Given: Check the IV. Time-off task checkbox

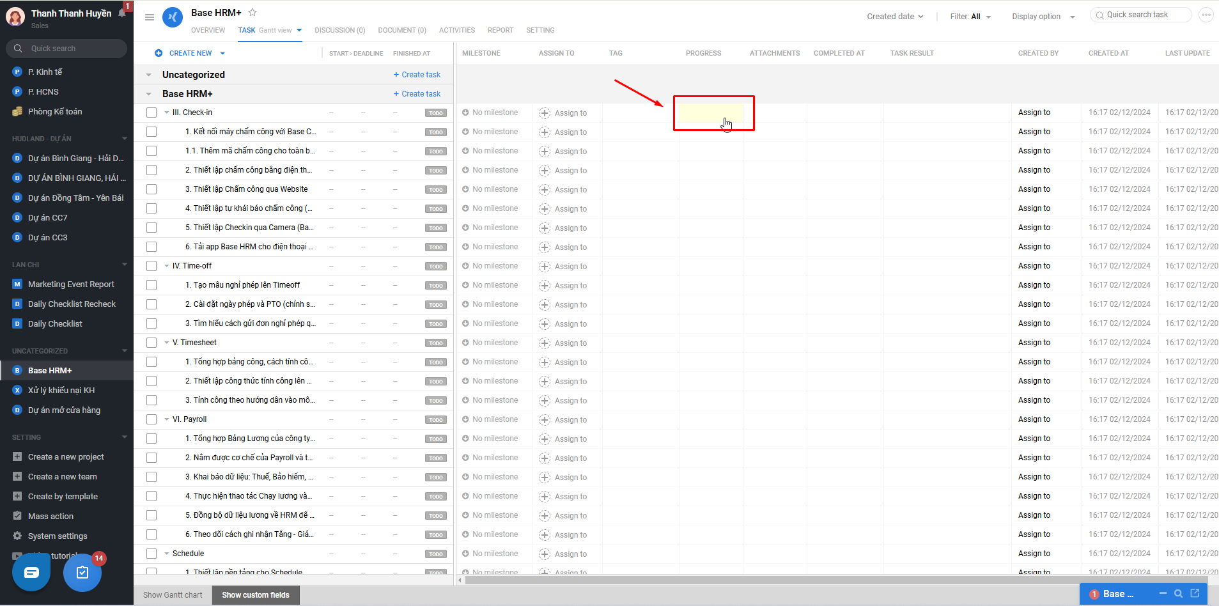Looking at the screenshot, I should [151, 266].
